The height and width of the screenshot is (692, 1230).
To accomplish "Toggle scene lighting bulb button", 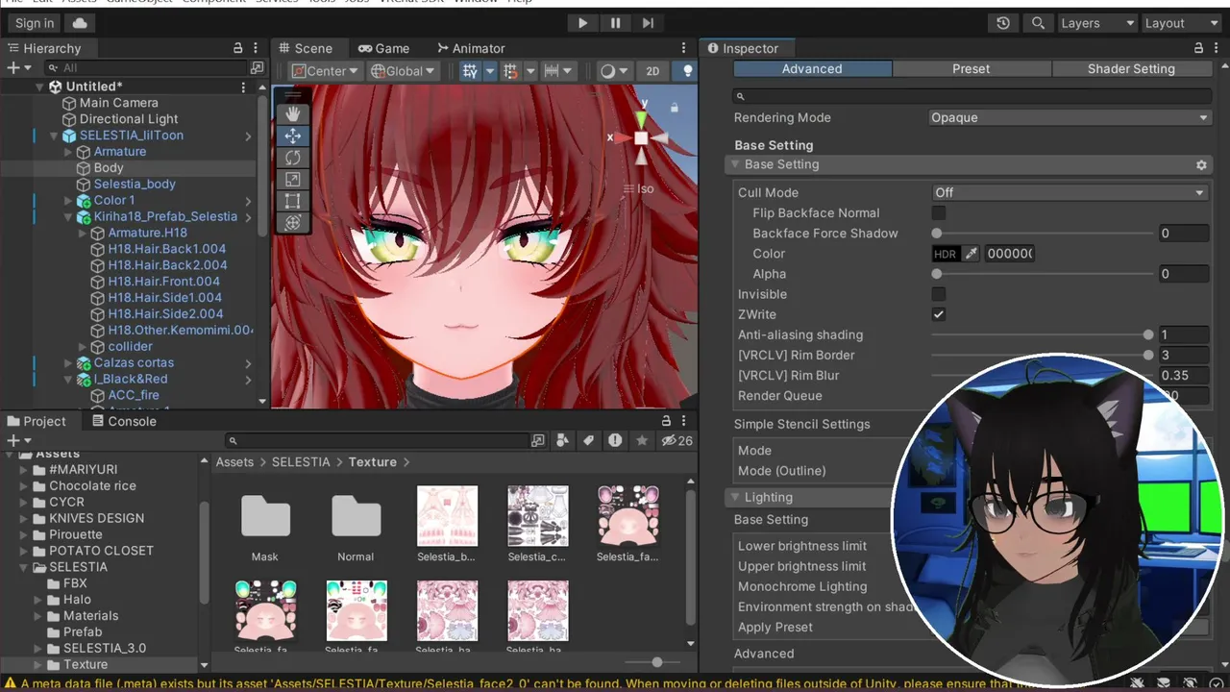I will (x=687, y=71).
